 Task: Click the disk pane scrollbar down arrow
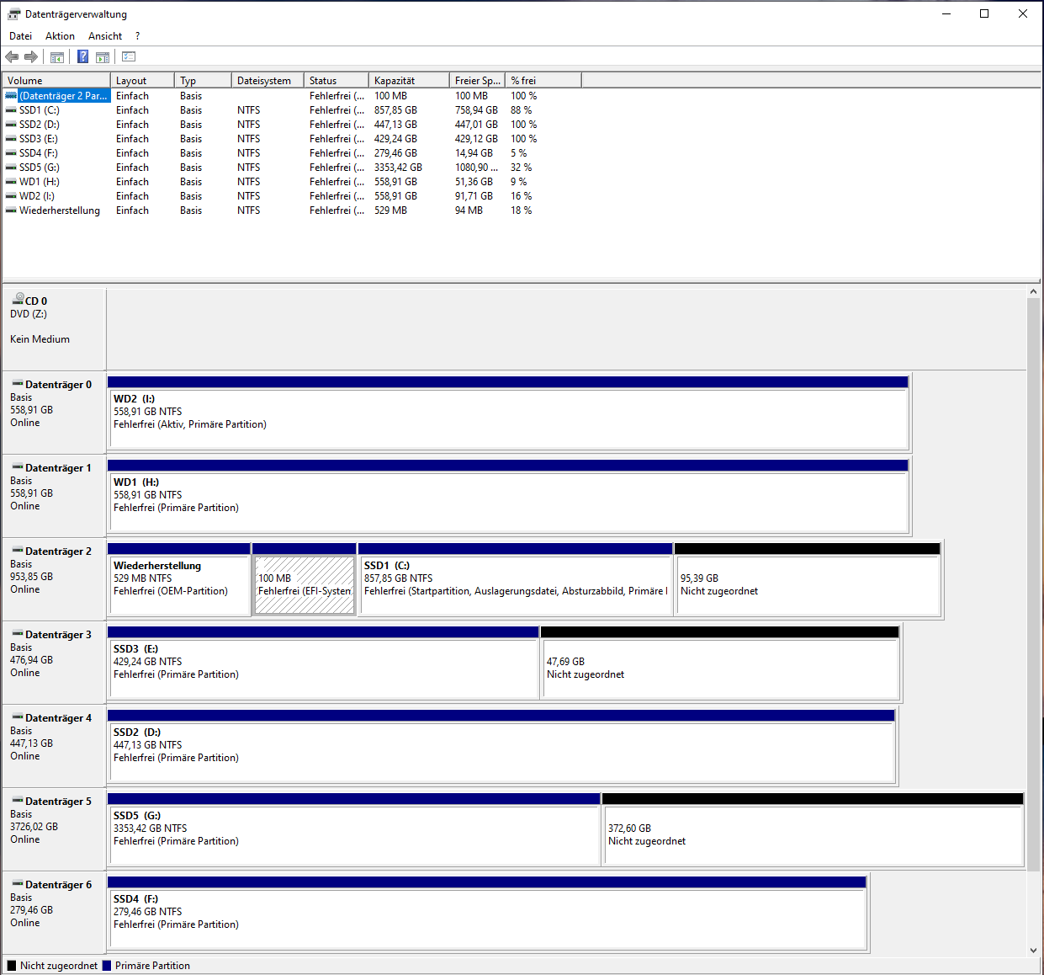[1034, 951]
